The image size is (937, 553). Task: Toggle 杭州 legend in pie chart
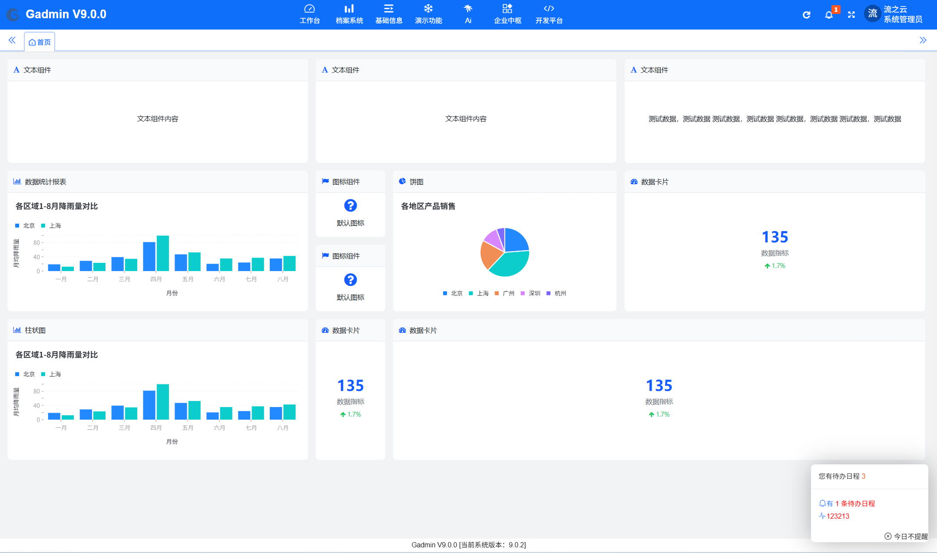coord(556,293)
